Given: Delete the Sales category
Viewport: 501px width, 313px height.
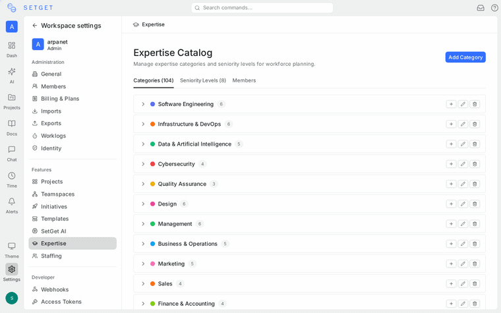Looking at the screenshot, I should pos(475,283).
